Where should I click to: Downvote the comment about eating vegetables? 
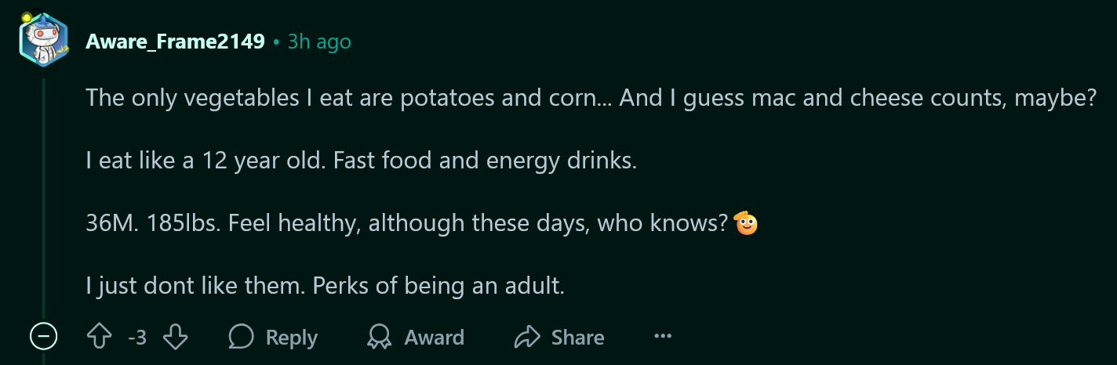(176, 338)
